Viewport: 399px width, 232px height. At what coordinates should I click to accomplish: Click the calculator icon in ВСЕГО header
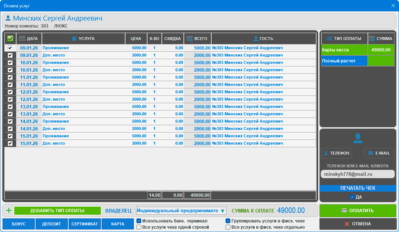tap(190, 39)
